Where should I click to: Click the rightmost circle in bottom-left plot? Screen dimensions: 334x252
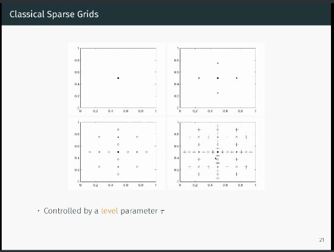click(146, 152)
